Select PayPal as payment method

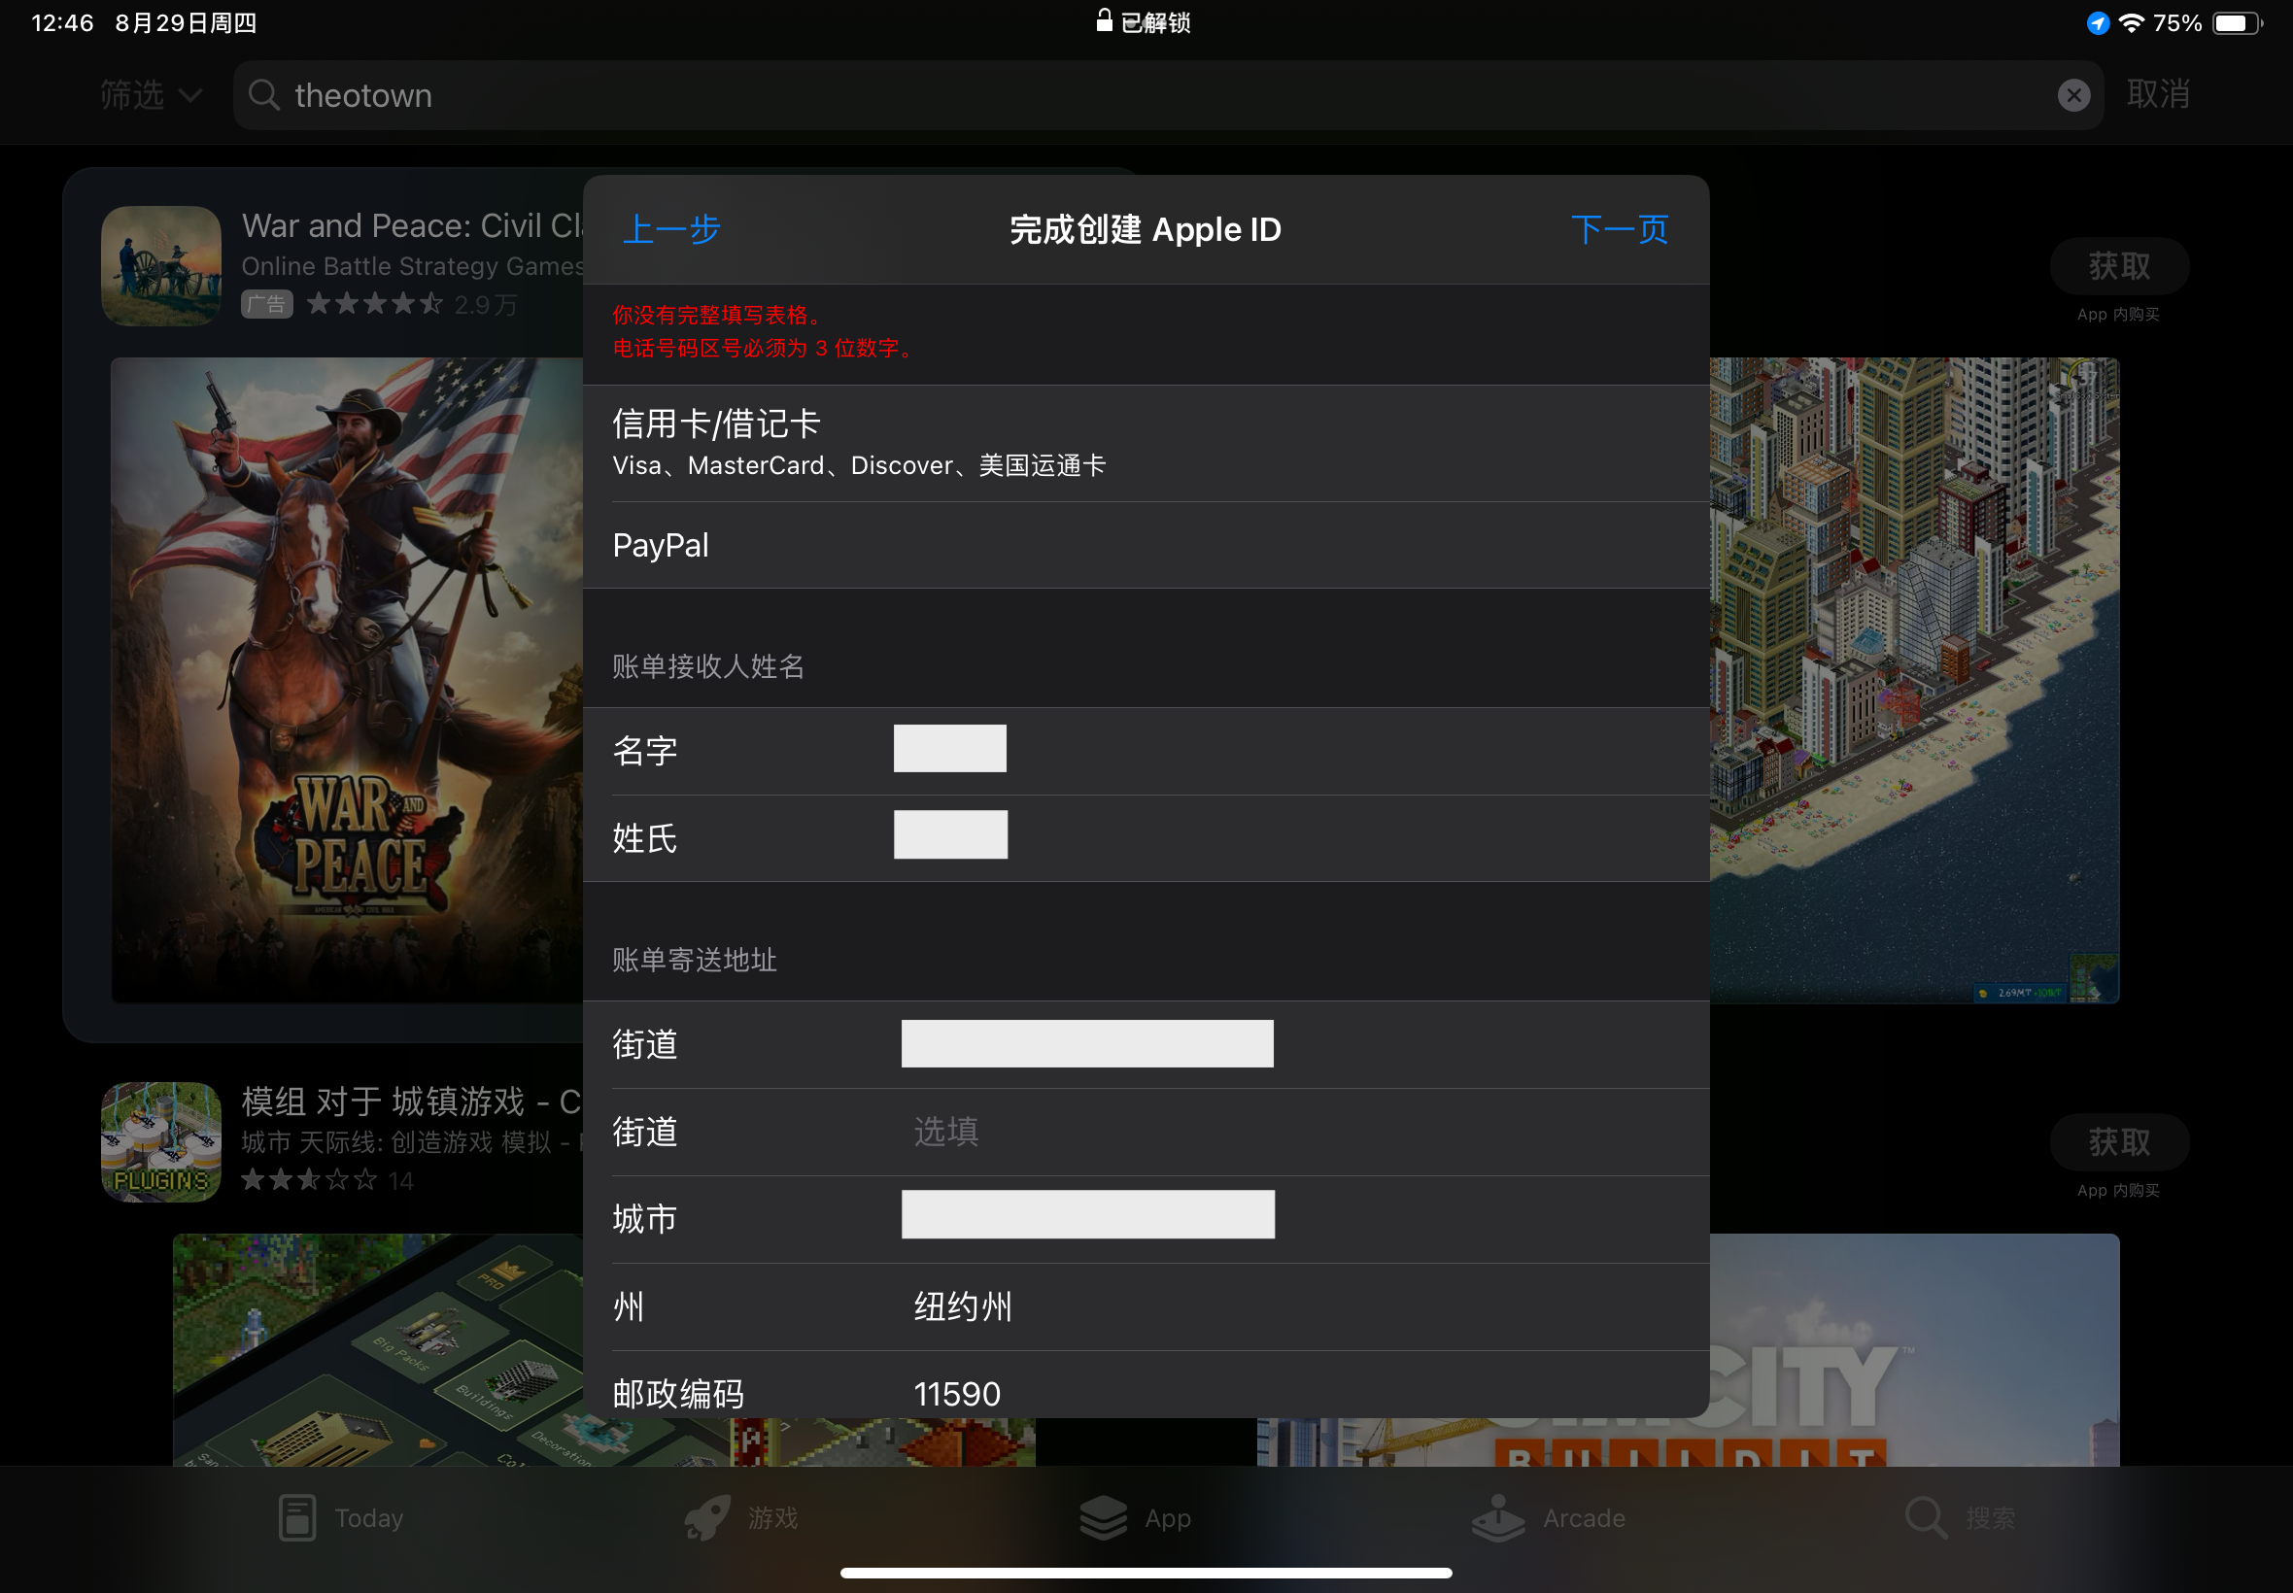pos(1145,545)
